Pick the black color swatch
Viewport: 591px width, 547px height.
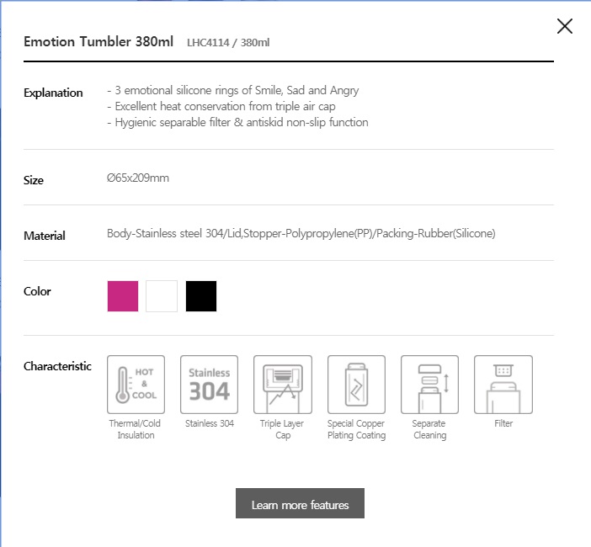(x=201, y=296)
